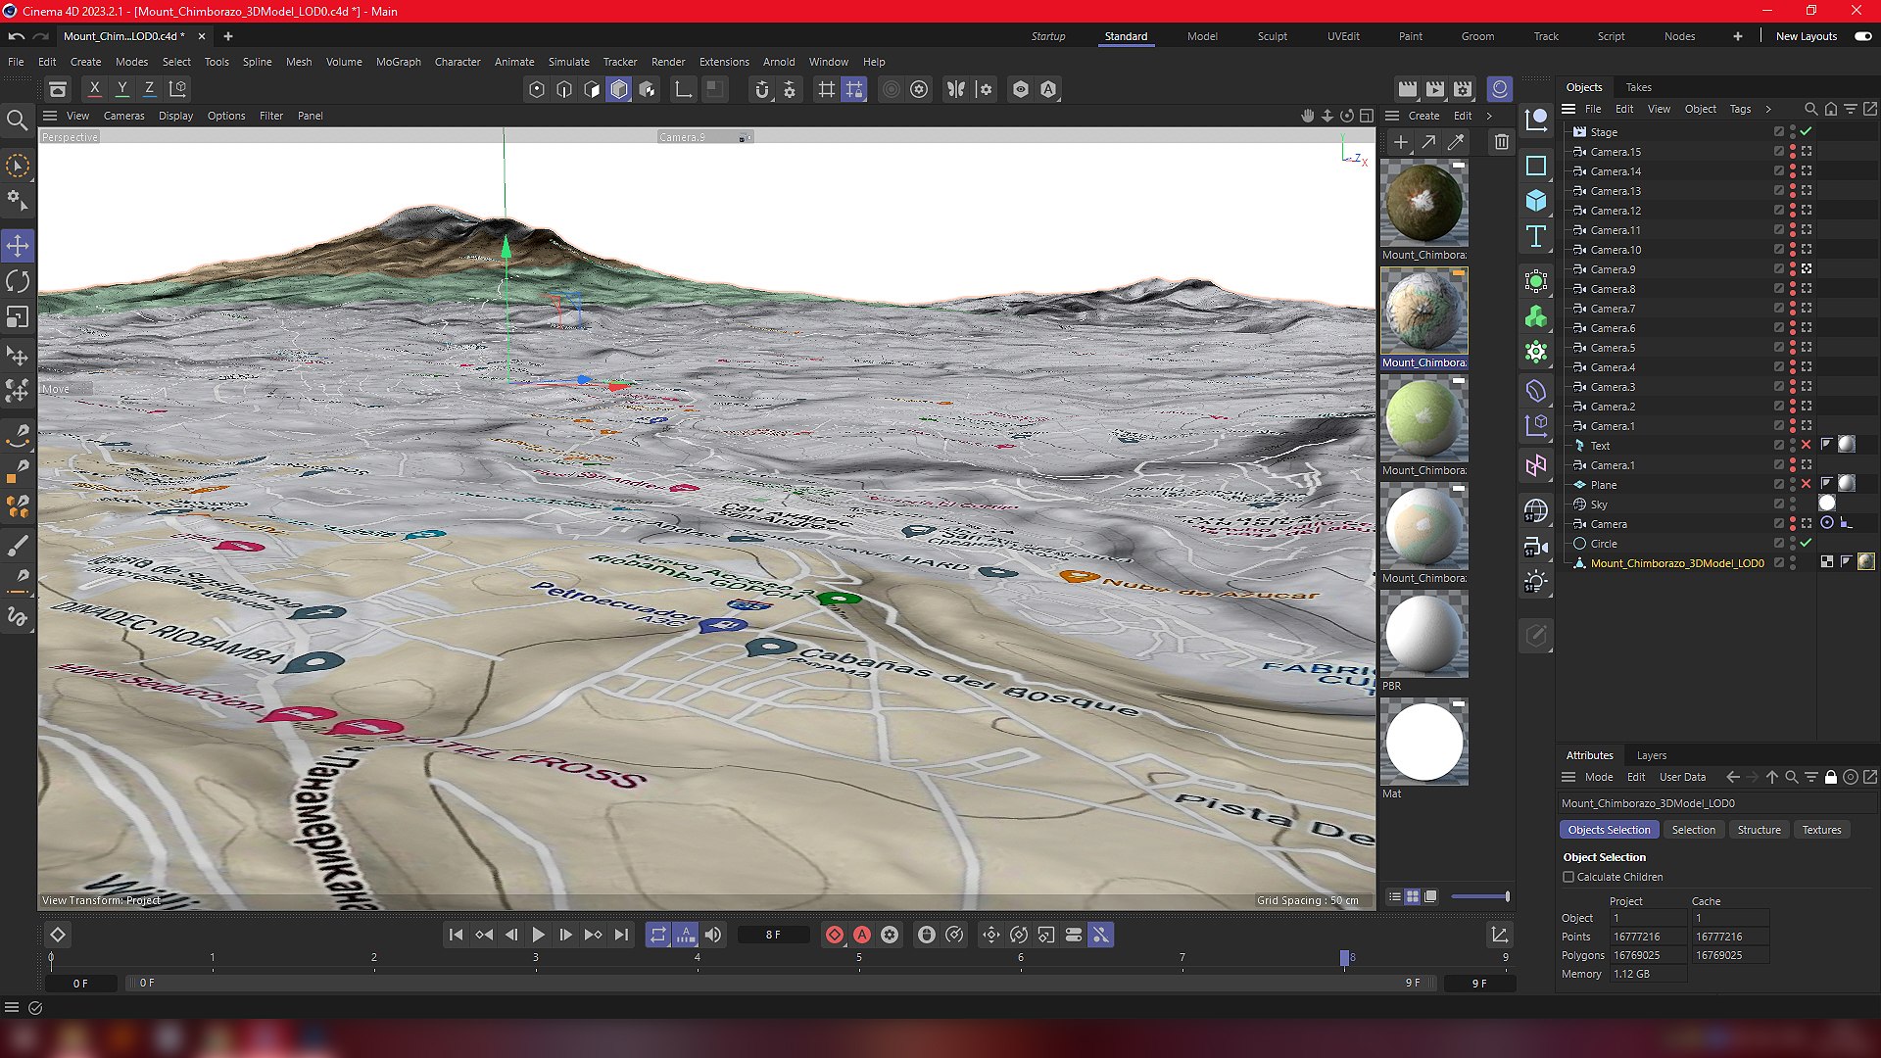Viewport: 1881px width, 1058px height.
Task: Click the Record Active Objects button
Action: click(834, 935)
